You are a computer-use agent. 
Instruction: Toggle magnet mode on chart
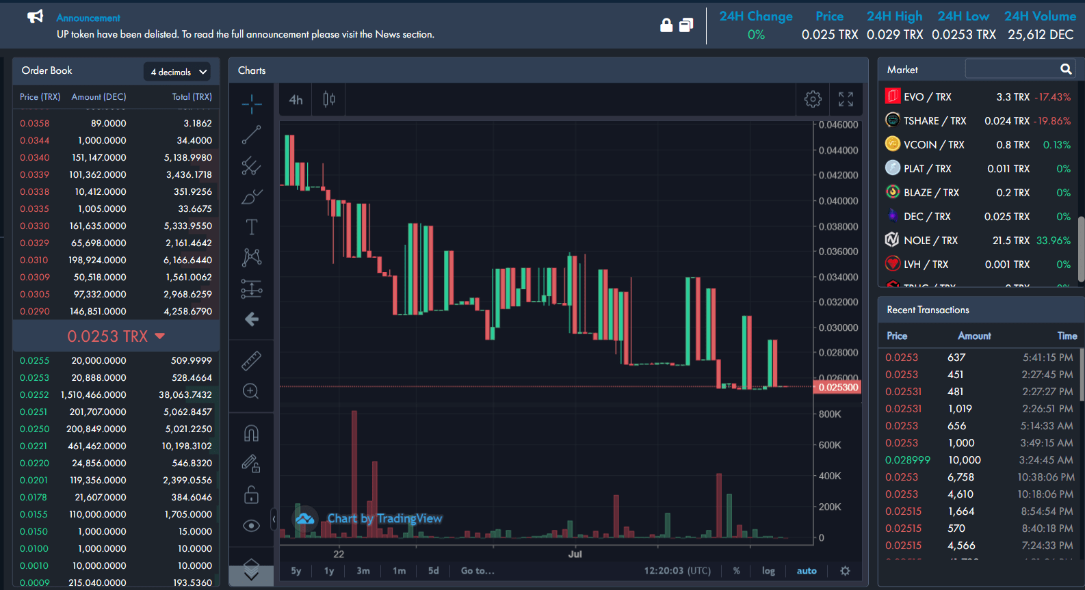251,433
